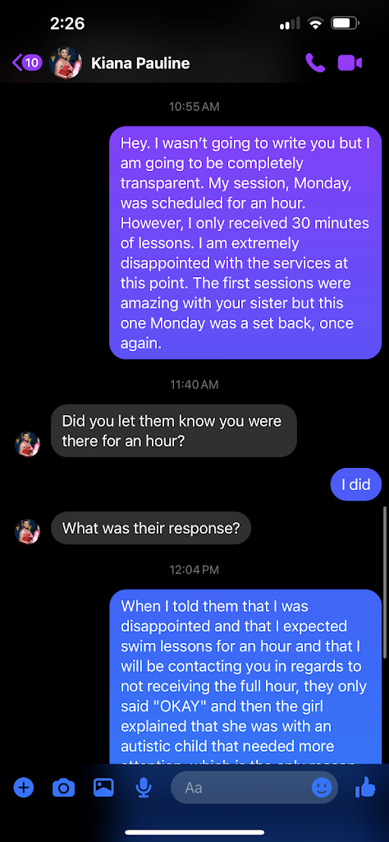This screenshot has width=389, height=842.
Task: Open the plus attachments menu
Action: (23, 788)
